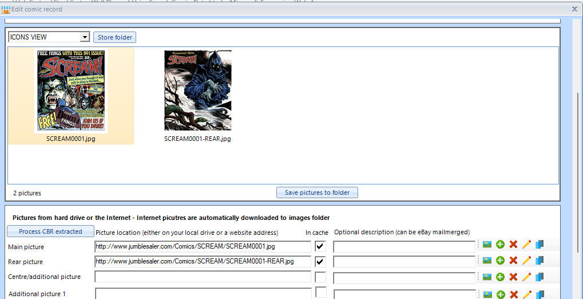The image size is (583, 299).
Task: Click blue copy icon for Additional picture 1
Action: point(540,294)
